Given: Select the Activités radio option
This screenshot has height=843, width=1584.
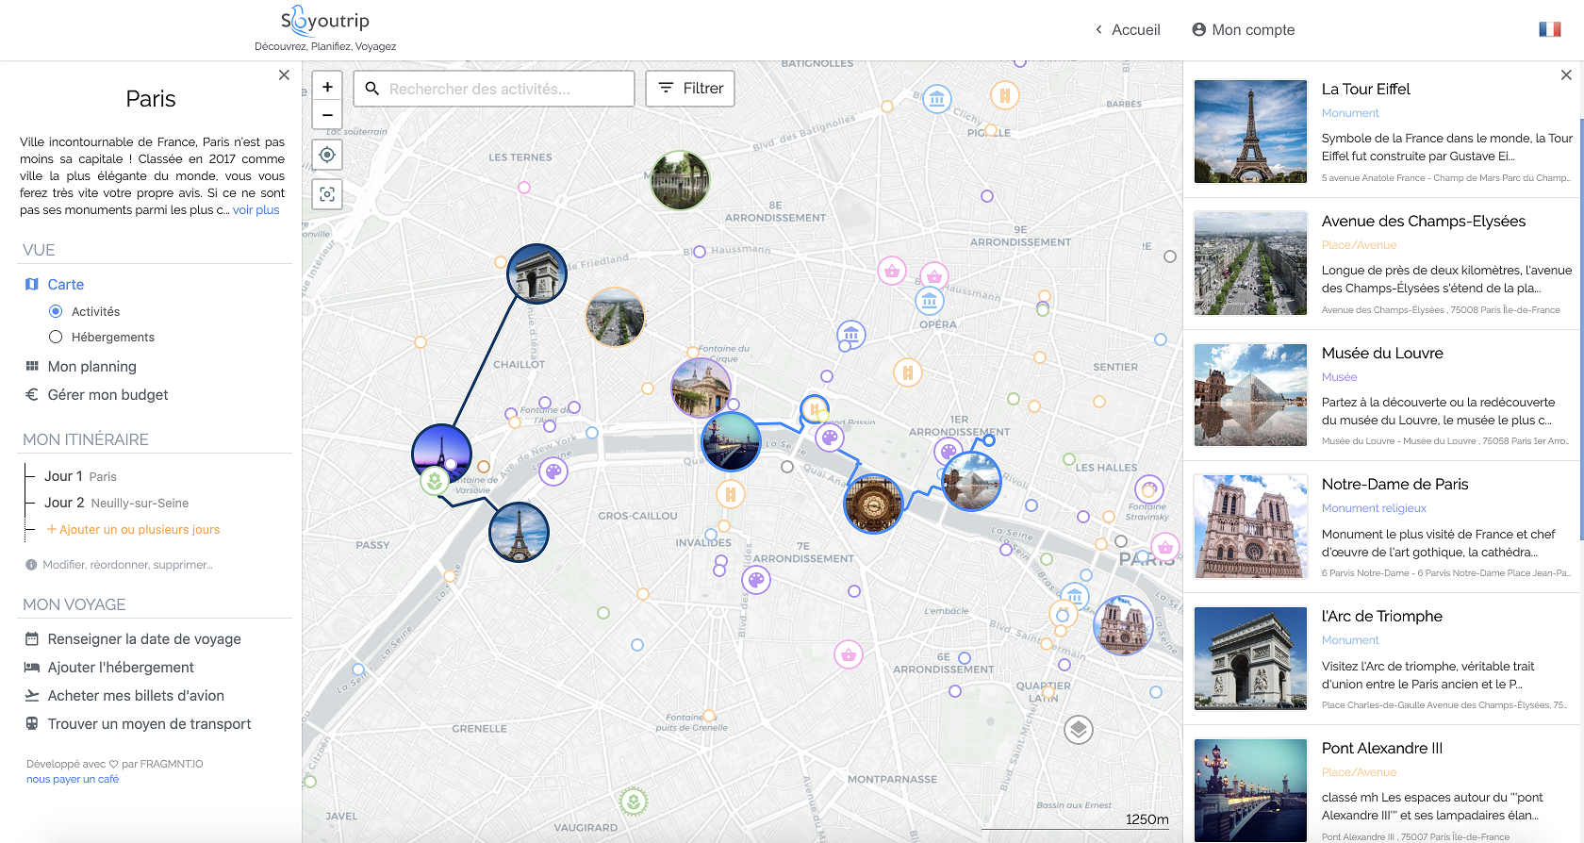Looking at the screenshot, I should [56, 311].
